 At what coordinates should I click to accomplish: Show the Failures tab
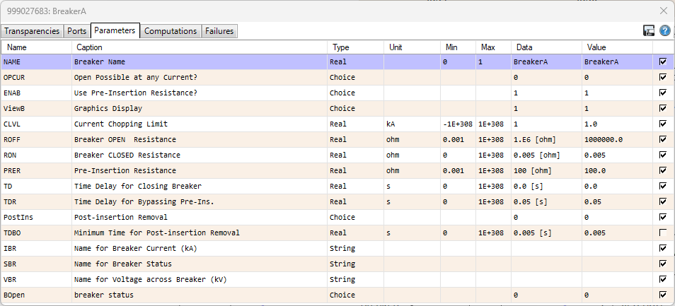[x=219, y=31]
